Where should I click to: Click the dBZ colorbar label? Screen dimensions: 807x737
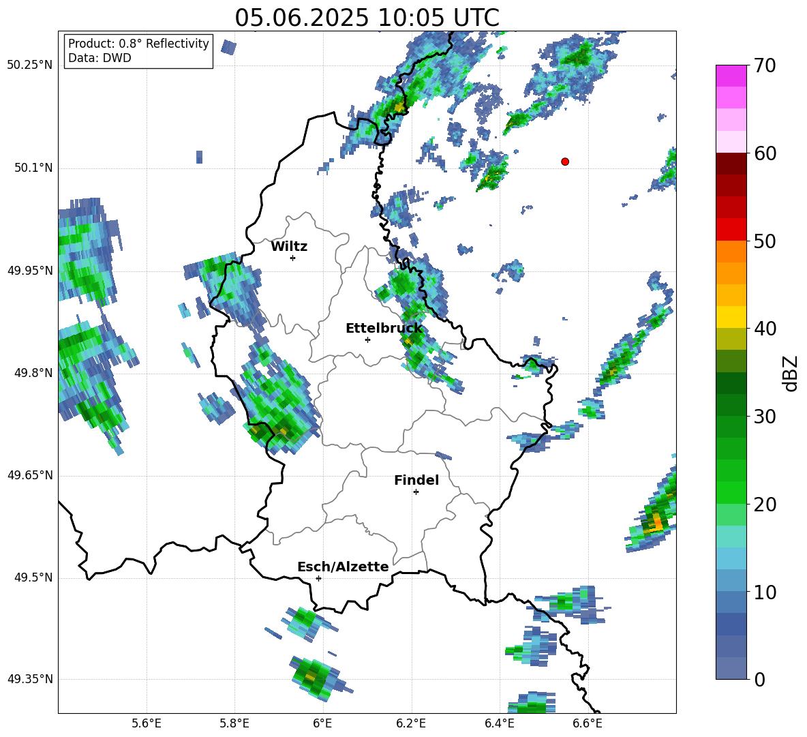coord(790,373)
